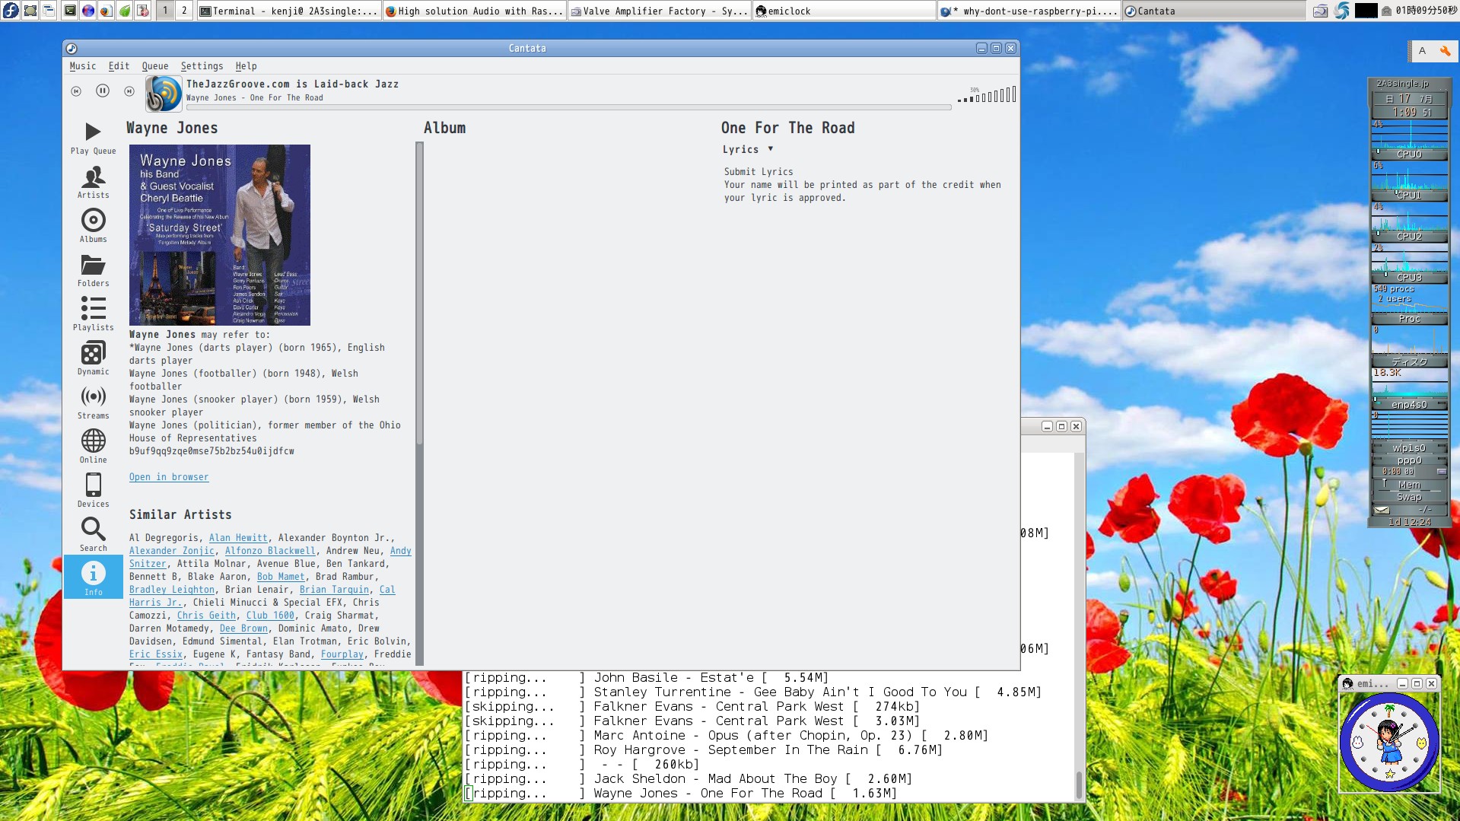Click the Open in browser link

pyautogui.click(x=168, y=477)
